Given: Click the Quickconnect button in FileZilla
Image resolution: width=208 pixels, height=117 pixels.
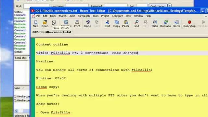Looking at the screenshot, I should pos(158,6).
